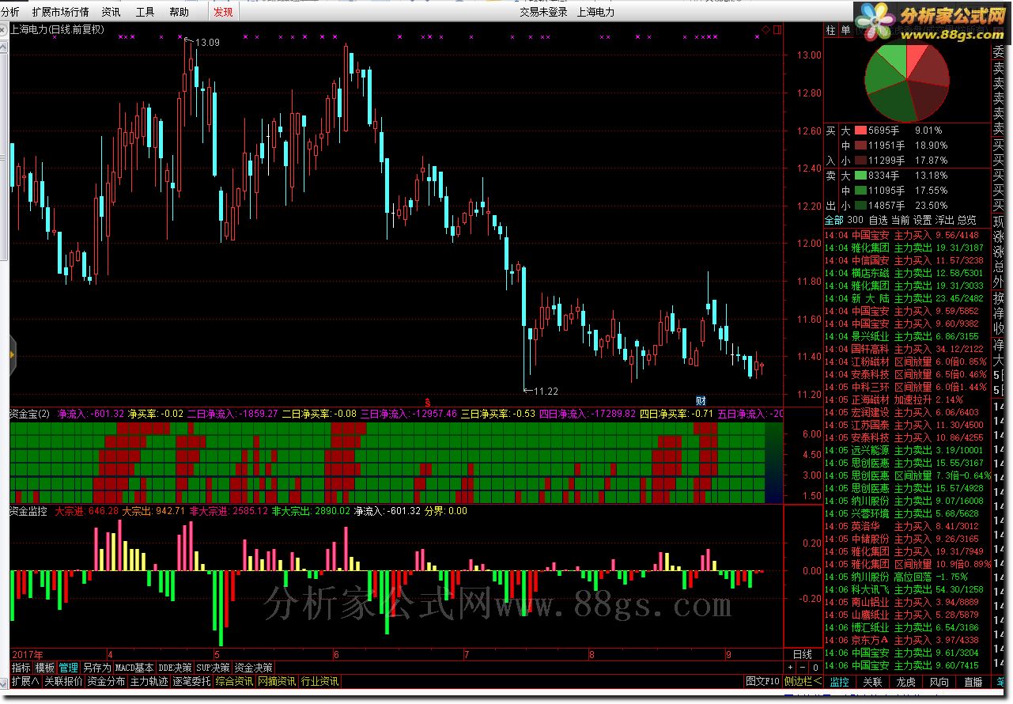The height and width of the screenshot is (704, 1013).
Task: Click 上海电力 in the title bar
Action: click(595, 12)
